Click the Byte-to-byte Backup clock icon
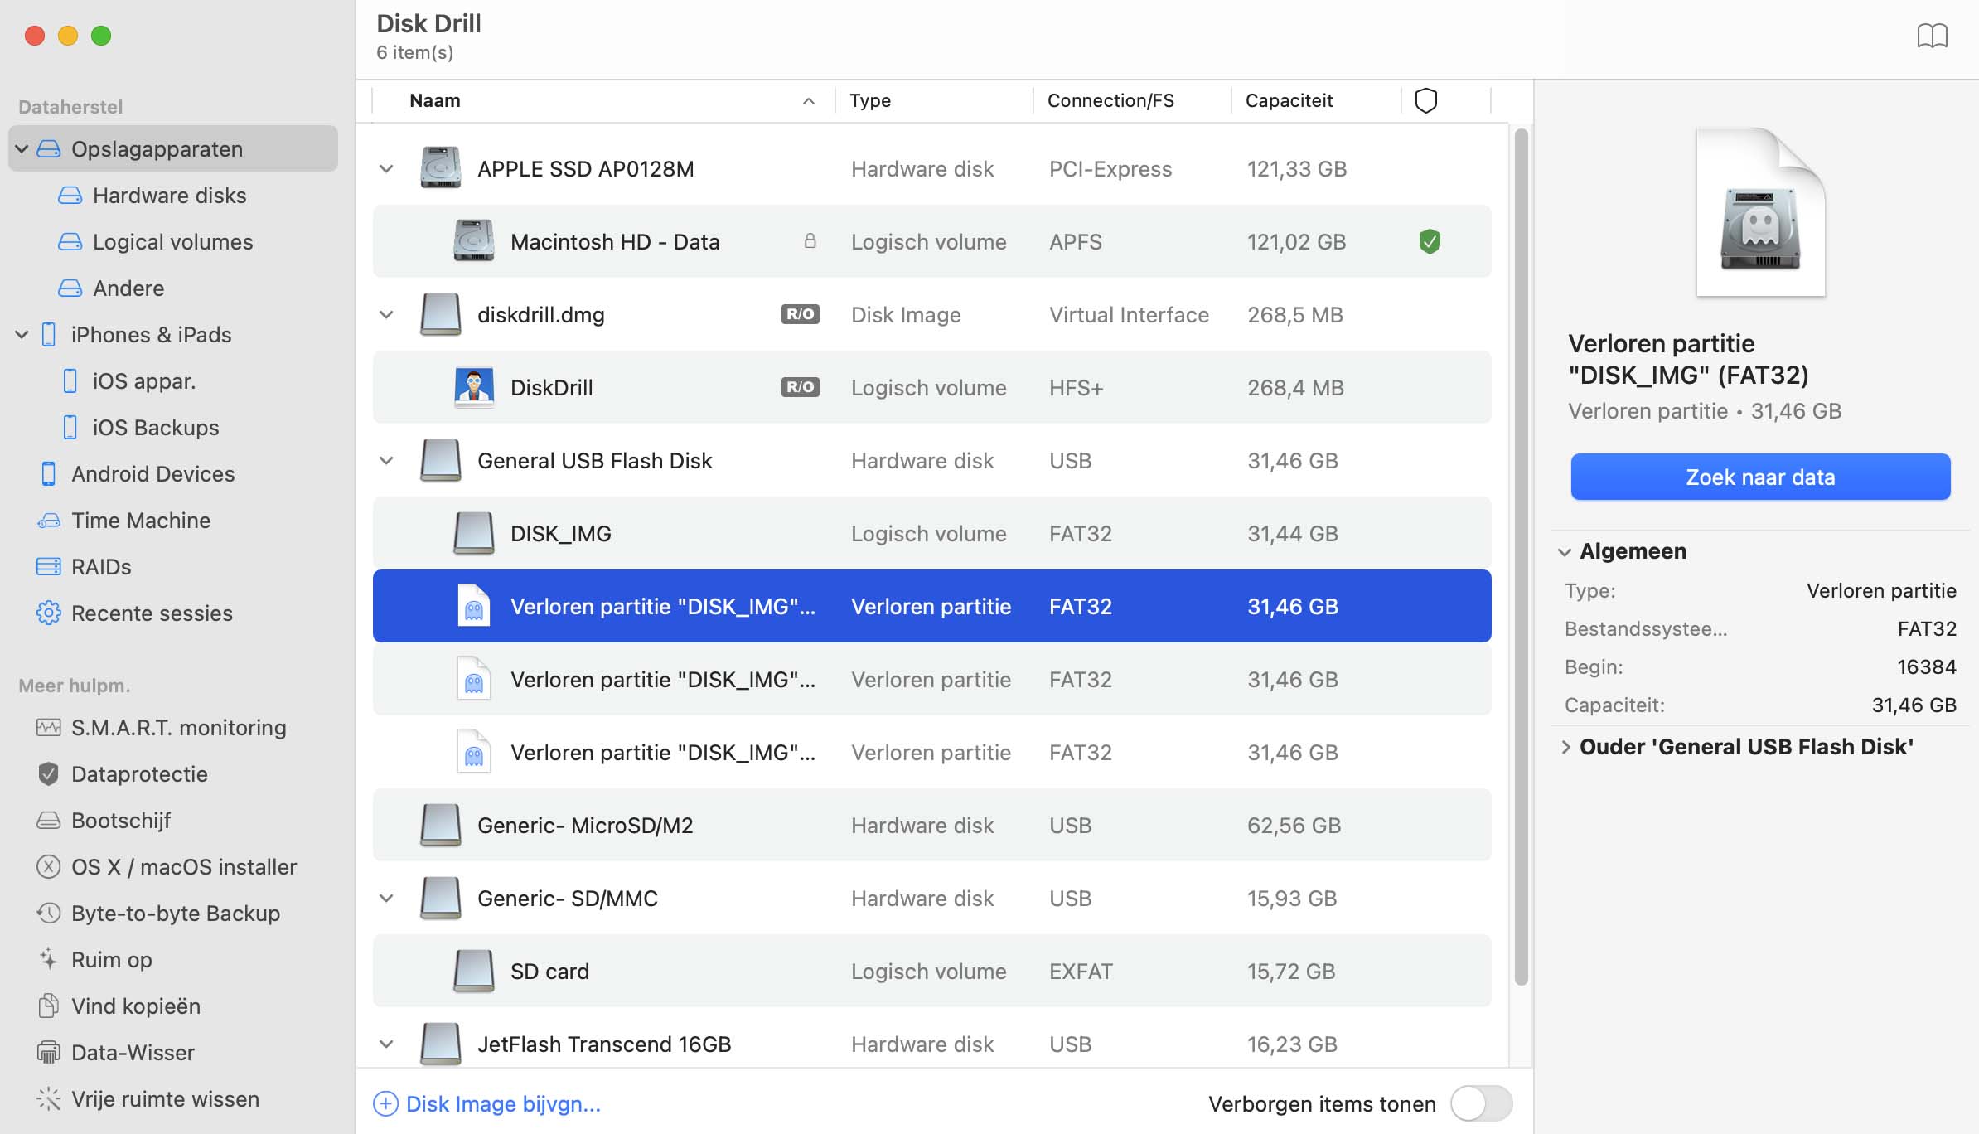 pos(49,913)
